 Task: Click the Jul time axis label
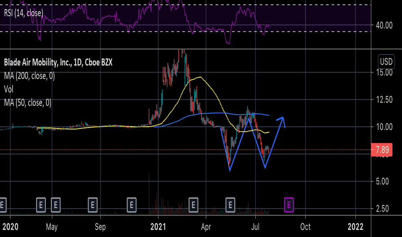click(x=255, y=227)
